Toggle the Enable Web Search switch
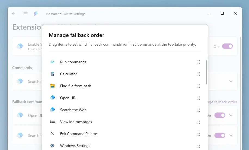Image resolution: width=249 pixels, height=150 pixels. tap(227, 46)
